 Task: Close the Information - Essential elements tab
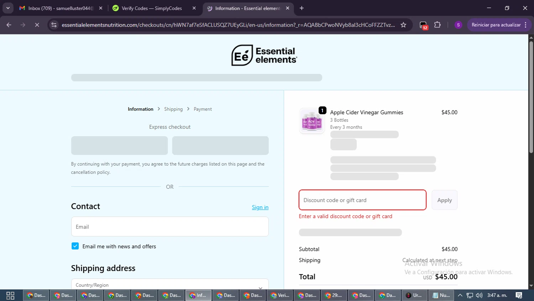tap(288, 8)
